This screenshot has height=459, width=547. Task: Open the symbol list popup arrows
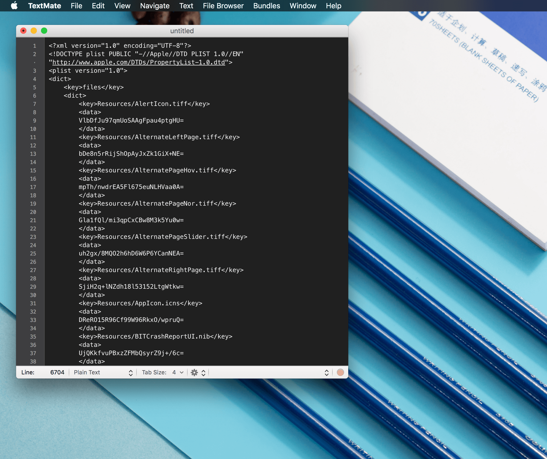click(x=326, y=373)
